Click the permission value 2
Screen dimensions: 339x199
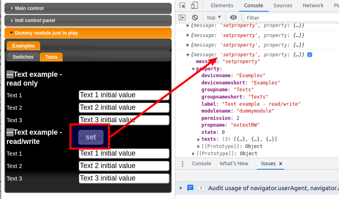click(238, 118)
